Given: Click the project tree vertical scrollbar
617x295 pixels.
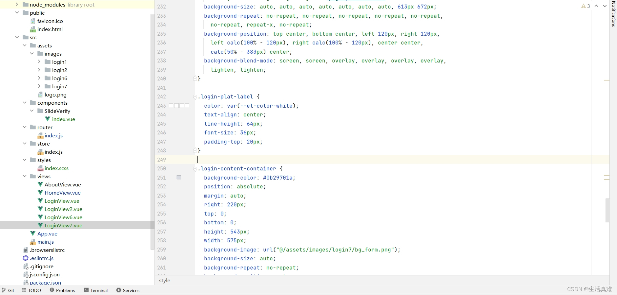Looking at the screenshot, I should click(x=152, y=132).
